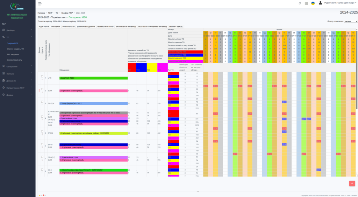The height and width of the screenshot is (197, 358).
Task: Click the Дашборд calendar icon
Action: coord(3,30)
